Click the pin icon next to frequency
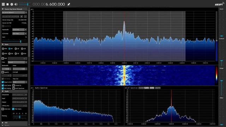 pyautogui.click(x=69, y=4)
